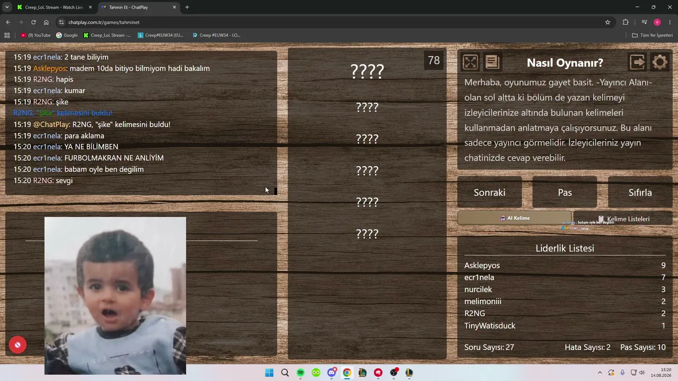Open Discord from the taskbar
This screenshot has height=381, width=678.
point(332,373)
